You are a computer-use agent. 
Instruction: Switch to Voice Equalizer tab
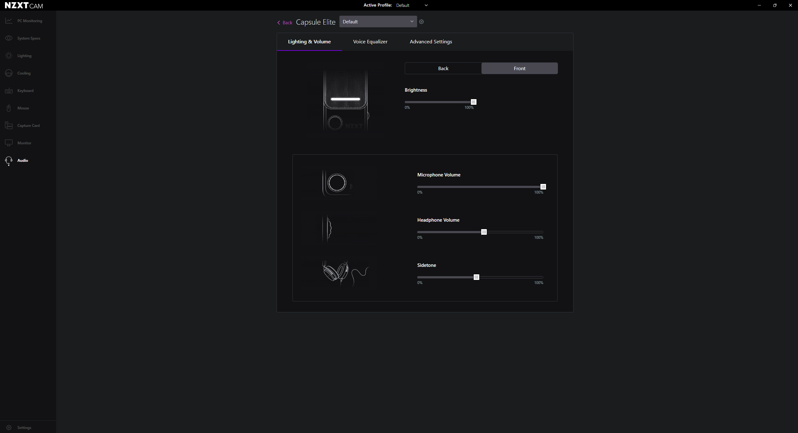click(x=370, y=41)
